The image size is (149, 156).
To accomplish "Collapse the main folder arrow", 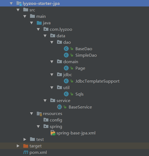I will click(x=25, y=16).
